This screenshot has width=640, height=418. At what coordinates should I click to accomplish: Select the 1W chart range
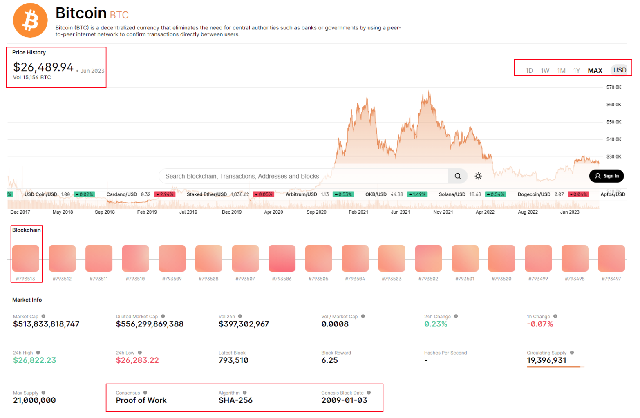click(545, 70)
